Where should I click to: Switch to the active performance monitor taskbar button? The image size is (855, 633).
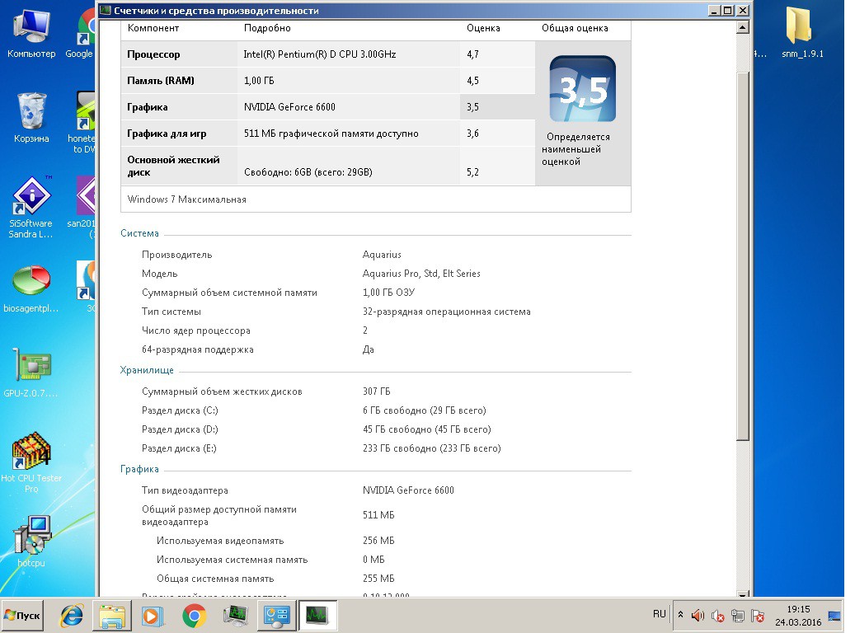tap(317, 616)
